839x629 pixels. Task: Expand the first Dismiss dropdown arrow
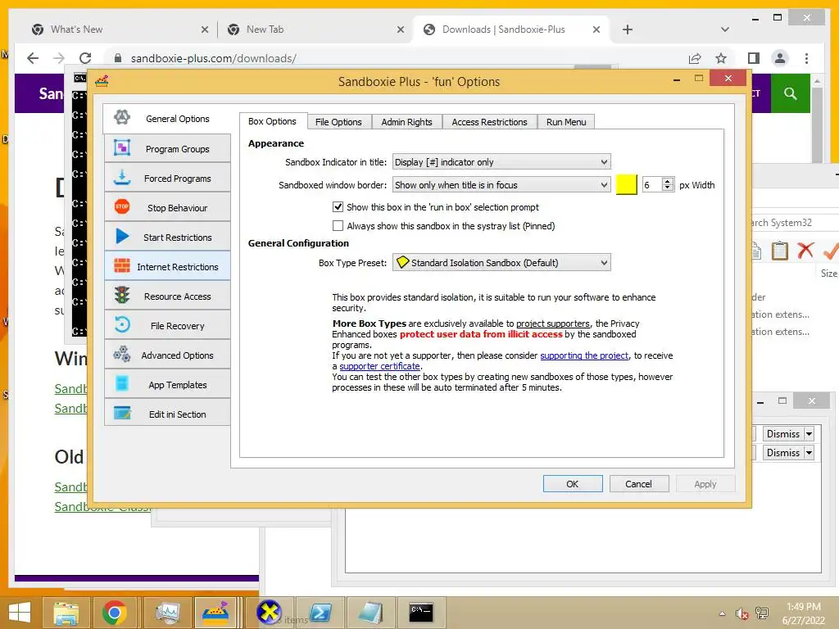[809, 434]
